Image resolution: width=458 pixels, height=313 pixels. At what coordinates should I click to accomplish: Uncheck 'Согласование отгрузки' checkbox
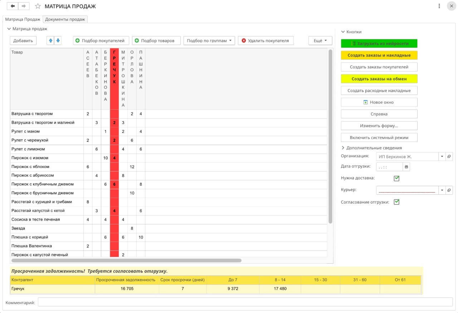pyautogui.click(x=396, y=202)
